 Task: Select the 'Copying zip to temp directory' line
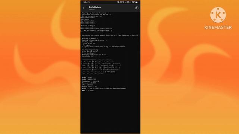coord(94,13)
